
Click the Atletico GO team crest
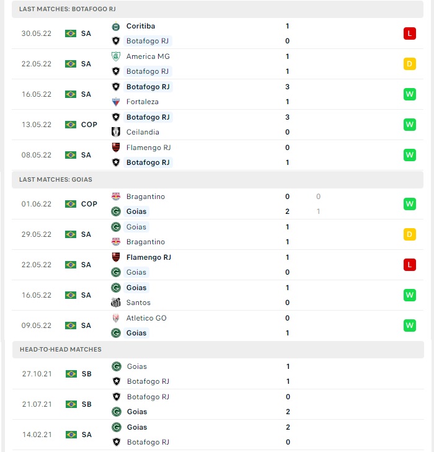tap(116, 318)
